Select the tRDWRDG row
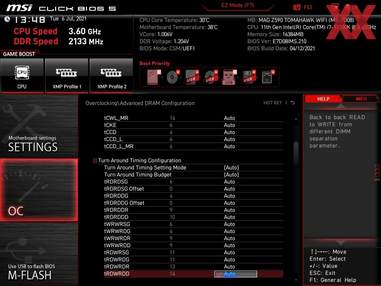The height and width of the screenshot is (286, 381). [193, 259]
